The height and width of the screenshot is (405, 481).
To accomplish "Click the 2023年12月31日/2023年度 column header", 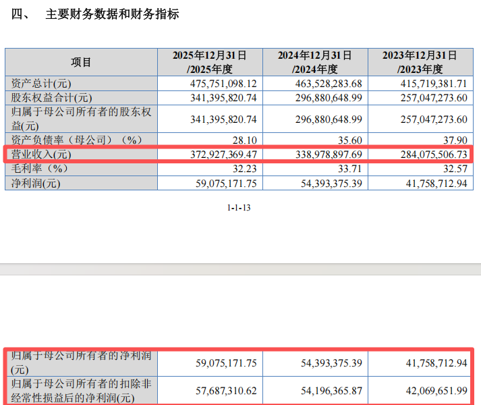I will pos(420,62).
